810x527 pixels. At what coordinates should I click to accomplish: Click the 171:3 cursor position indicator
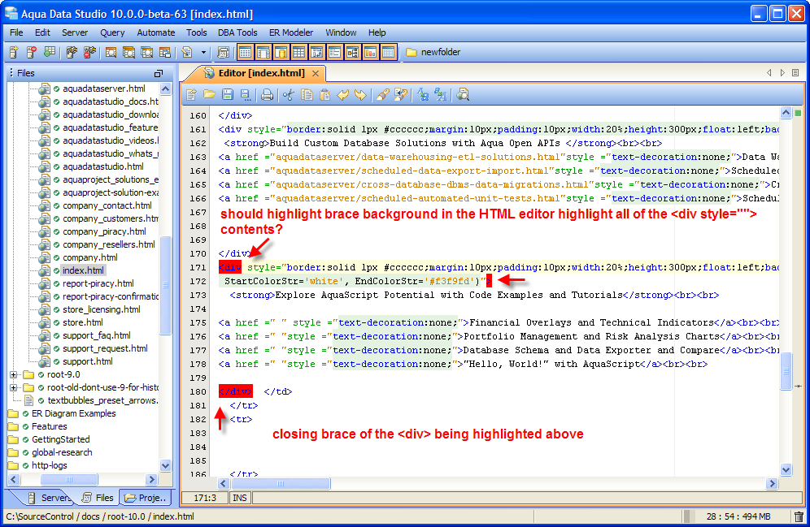(205, 498)
